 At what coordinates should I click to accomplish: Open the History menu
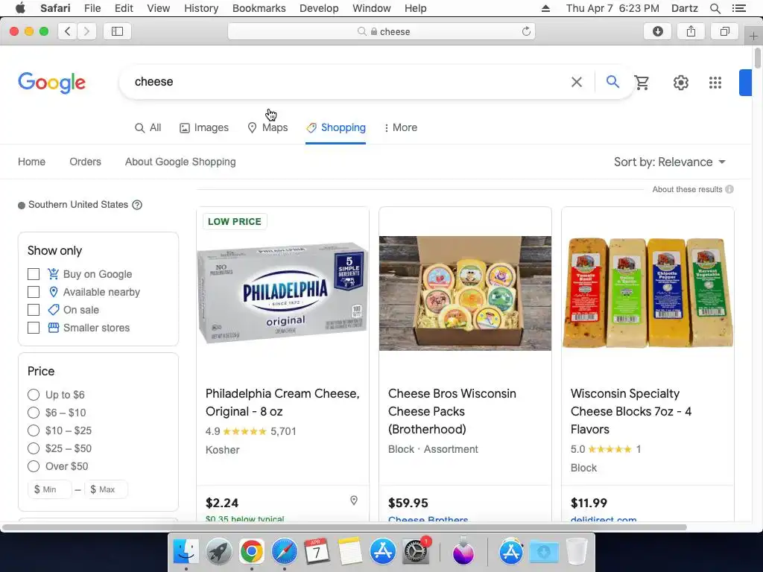point(201,8)
